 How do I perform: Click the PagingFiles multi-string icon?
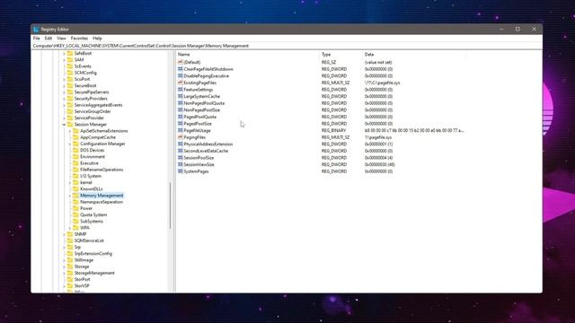[x=180, y=137]
